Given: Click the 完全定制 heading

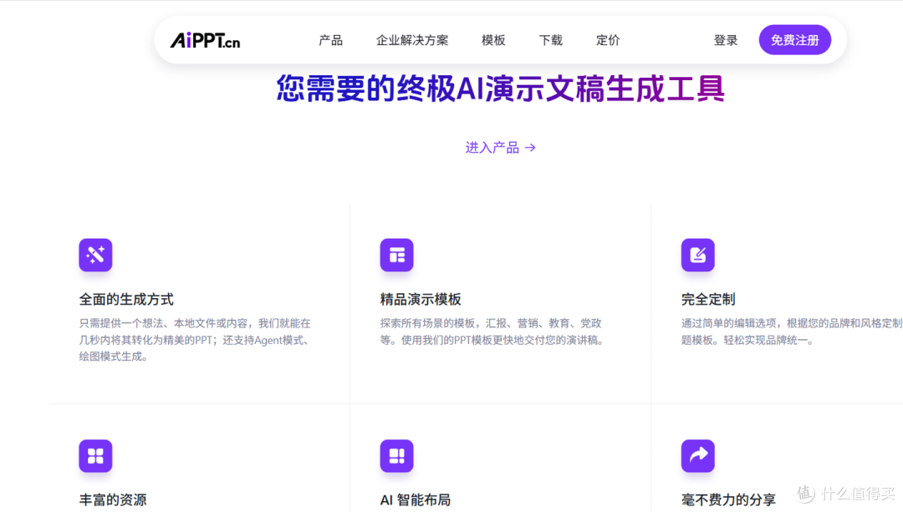Looking at the screenshot, I should [x=708, y=299].
